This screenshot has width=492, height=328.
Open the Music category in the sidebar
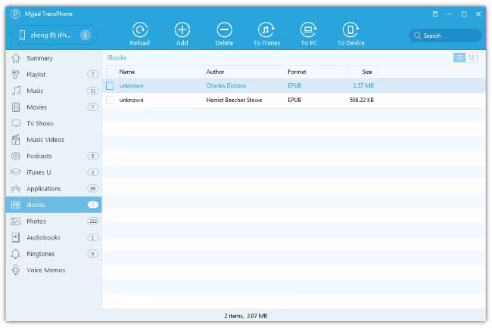coord(54,91)
